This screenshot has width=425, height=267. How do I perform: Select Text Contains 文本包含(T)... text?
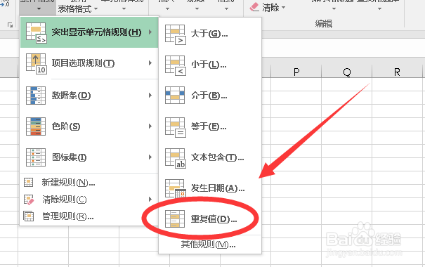(x=217, y=157)
